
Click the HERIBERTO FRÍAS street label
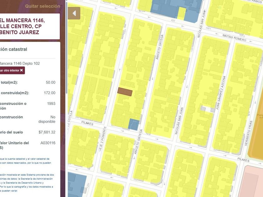[248, 133]
